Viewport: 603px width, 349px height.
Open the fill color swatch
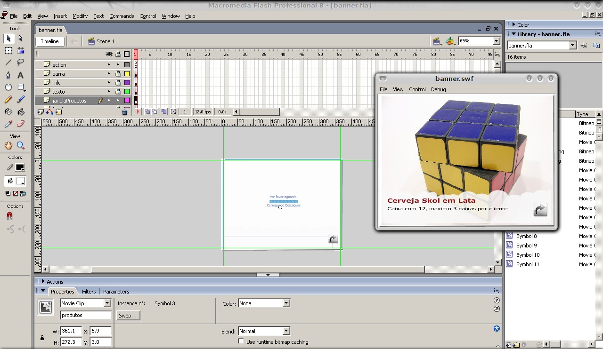point(20,181)
